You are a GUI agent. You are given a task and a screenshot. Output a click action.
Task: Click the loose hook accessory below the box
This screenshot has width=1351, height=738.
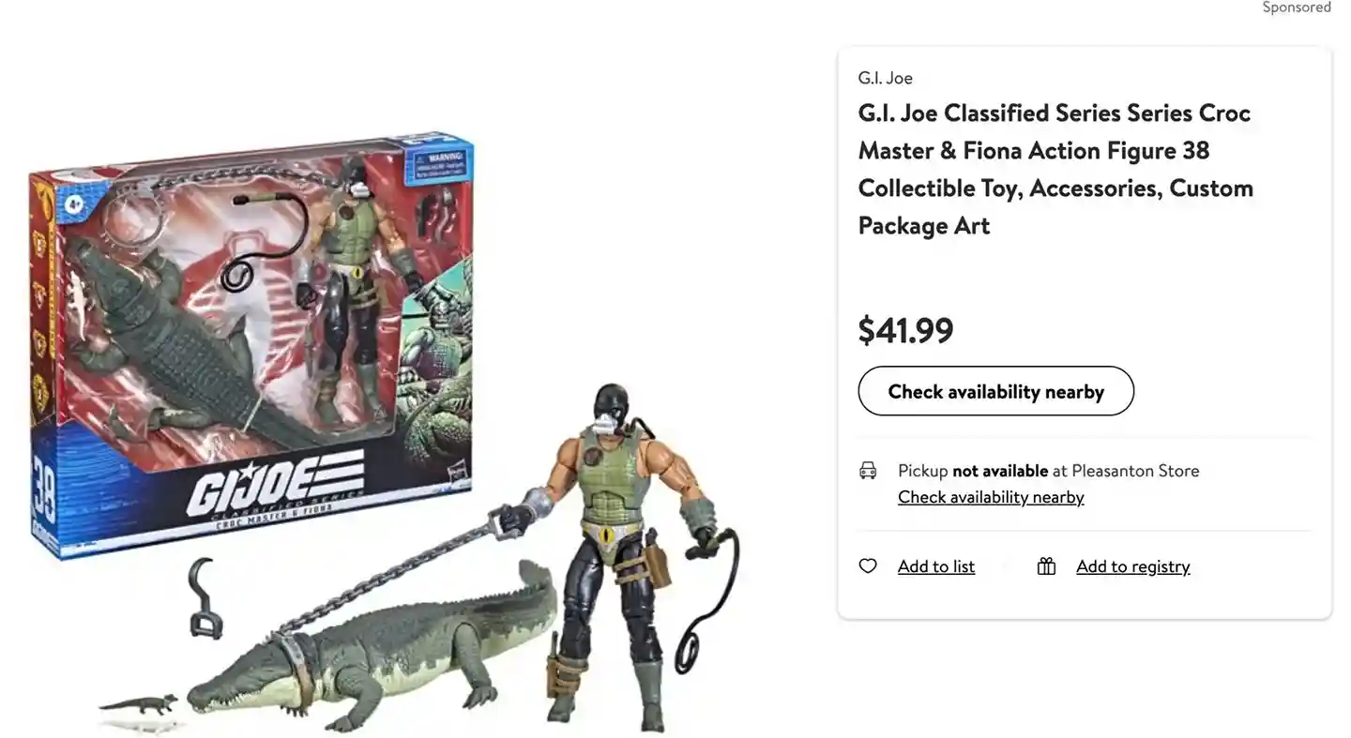204,598
